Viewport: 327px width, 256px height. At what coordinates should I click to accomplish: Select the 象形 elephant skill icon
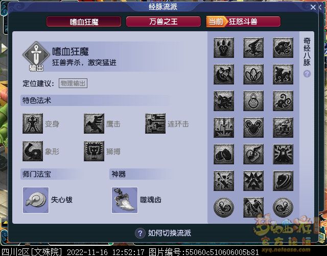click(33, 151)
